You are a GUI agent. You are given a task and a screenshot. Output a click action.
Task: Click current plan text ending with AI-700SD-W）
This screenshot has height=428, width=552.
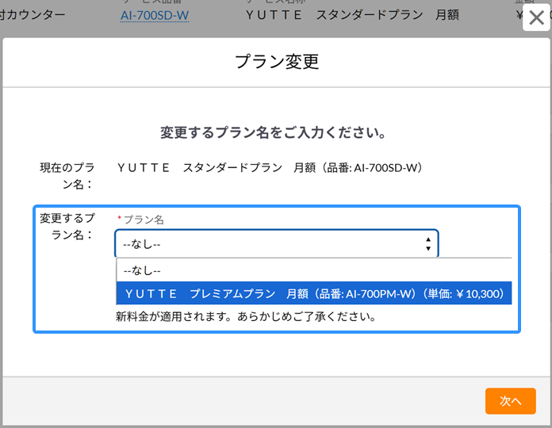(x=272, y=168)
